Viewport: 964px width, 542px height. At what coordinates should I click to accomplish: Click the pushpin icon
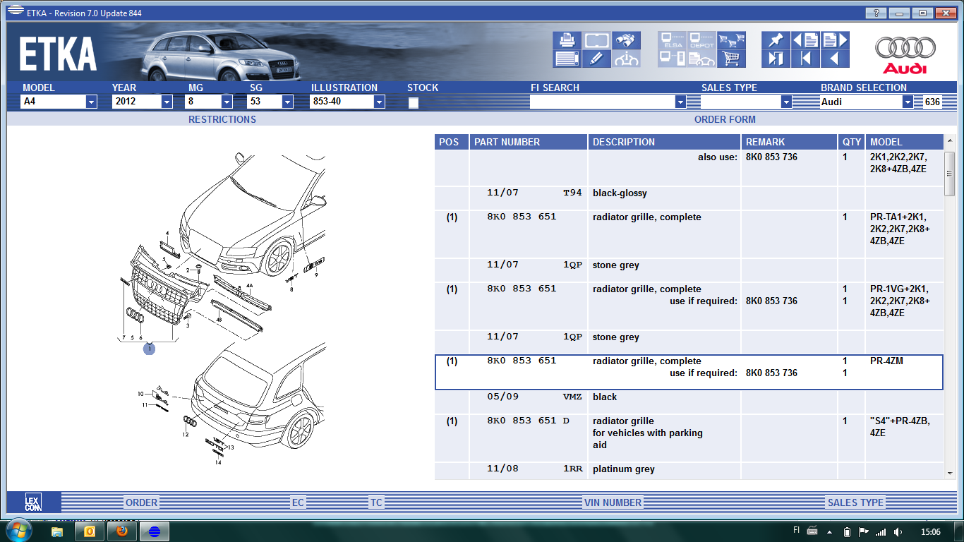tap(776, 40)
